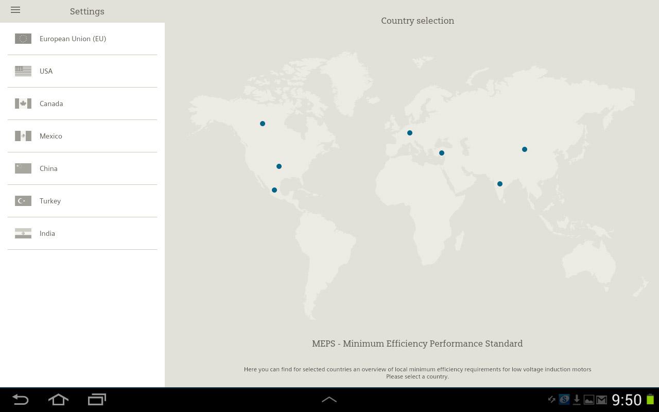Screen dimensions: 659x412
Task: Click the China dot on the map
Action: (525, 149)
